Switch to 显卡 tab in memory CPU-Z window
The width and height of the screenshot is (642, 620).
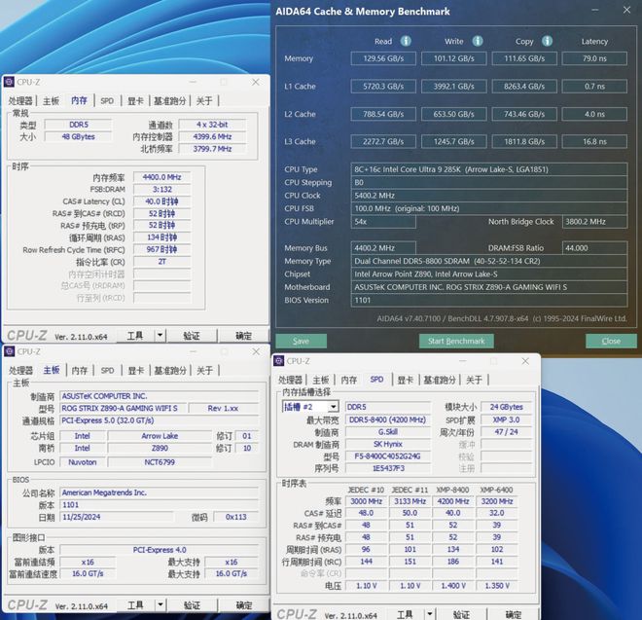coord(135,101)
